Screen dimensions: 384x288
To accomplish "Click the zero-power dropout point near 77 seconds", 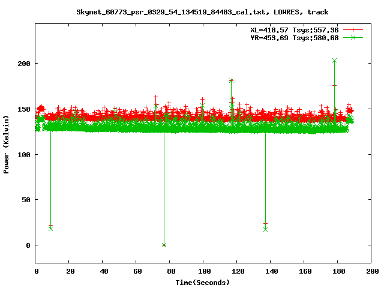I will pos(164,245).
